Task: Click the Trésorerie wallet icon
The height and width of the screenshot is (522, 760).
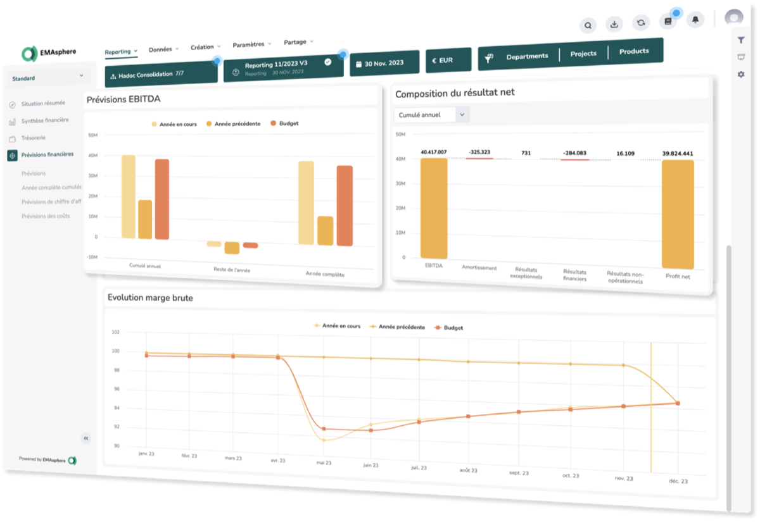Action: click(12, 139)
